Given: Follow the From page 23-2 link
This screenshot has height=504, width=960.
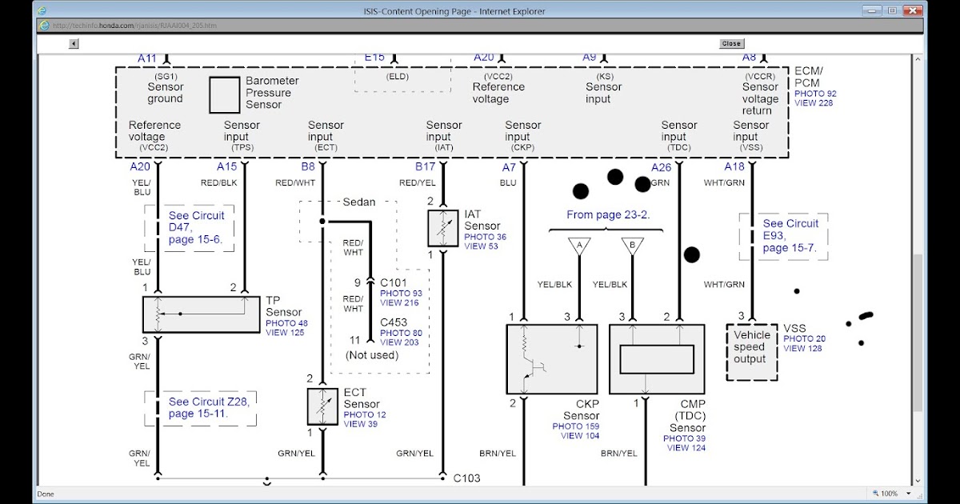Looking at the screenshot, I should pyautogui.click(x=608, y=214).
